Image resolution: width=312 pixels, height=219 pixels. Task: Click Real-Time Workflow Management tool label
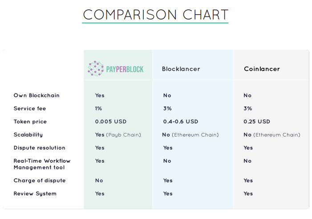click(x=42, y=164)
